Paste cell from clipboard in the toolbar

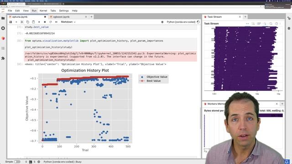click(33, 22)
